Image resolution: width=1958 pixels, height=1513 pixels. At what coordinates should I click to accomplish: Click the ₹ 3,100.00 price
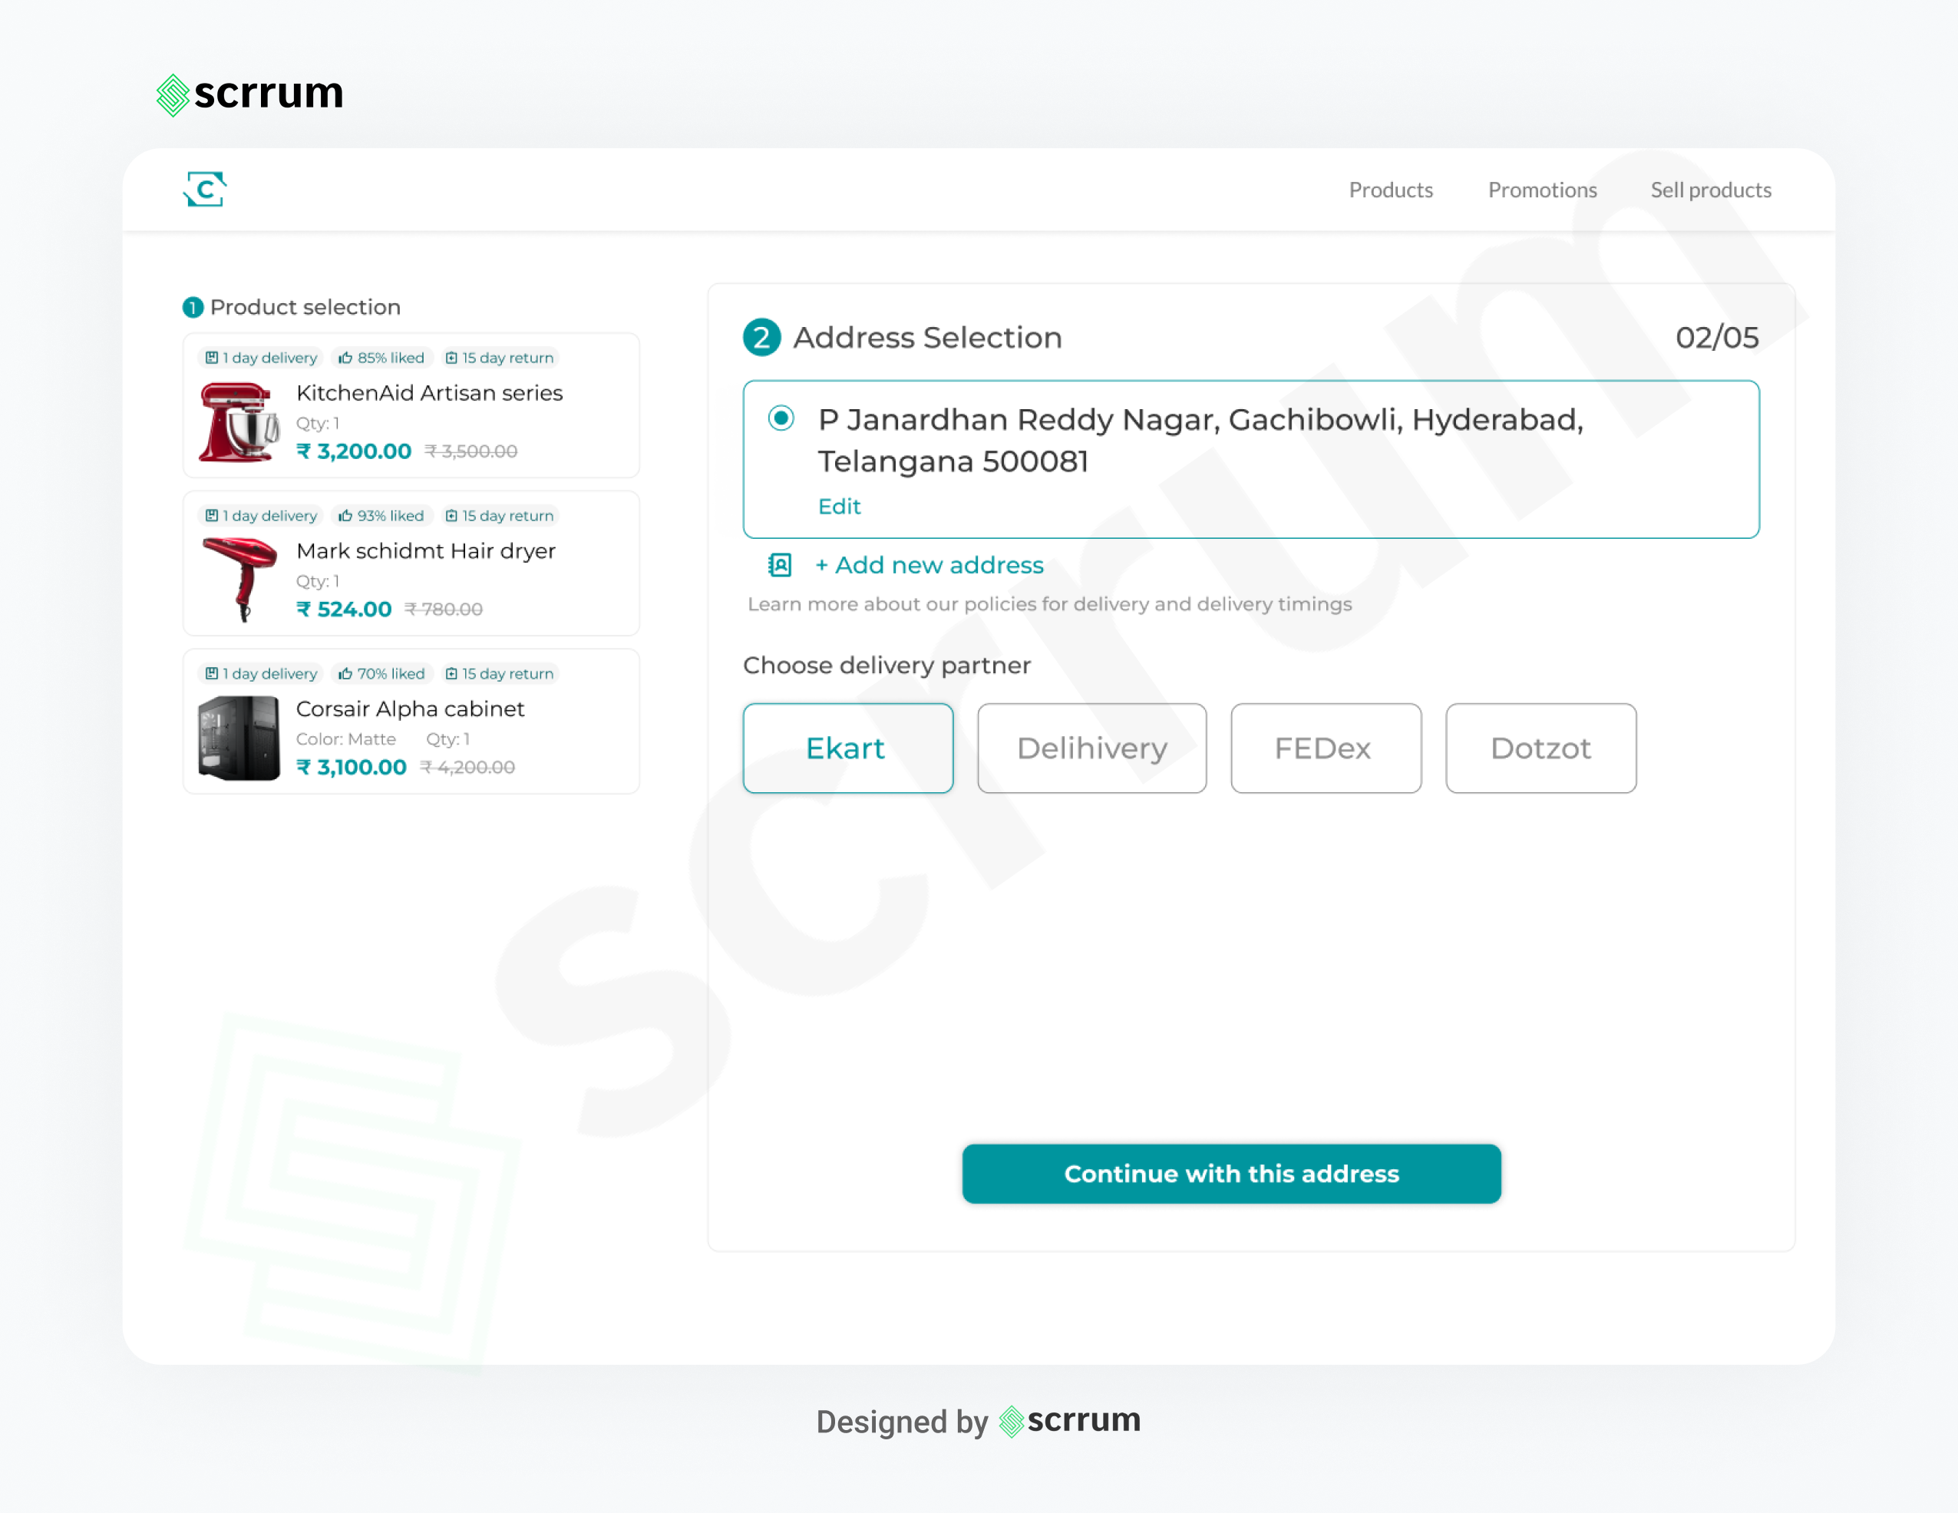pyautogui.click(x=352, y=767)
